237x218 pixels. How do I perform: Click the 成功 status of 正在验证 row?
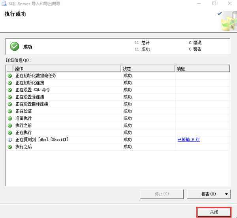coord(128,111)
